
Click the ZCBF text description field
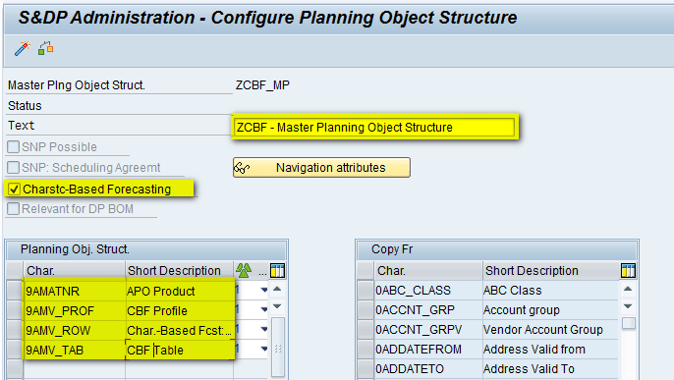coord(374,127)
